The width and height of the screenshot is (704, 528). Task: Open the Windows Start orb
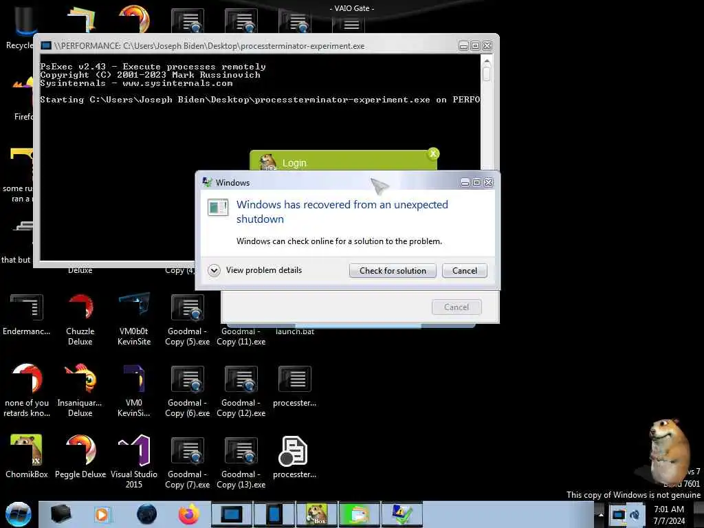point(19,514)
